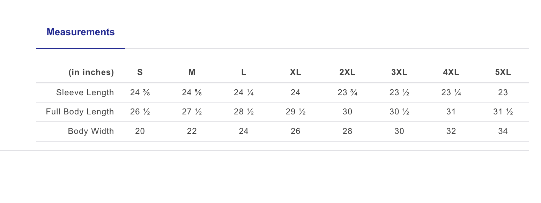Screen dimensions: 541x203
Task: Click the full body length value for 5XL
Action: coord(503,112)
